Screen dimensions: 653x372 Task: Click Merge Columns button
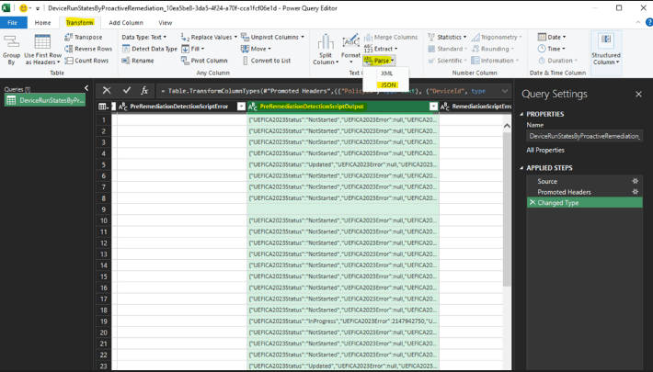pos(391,37)
